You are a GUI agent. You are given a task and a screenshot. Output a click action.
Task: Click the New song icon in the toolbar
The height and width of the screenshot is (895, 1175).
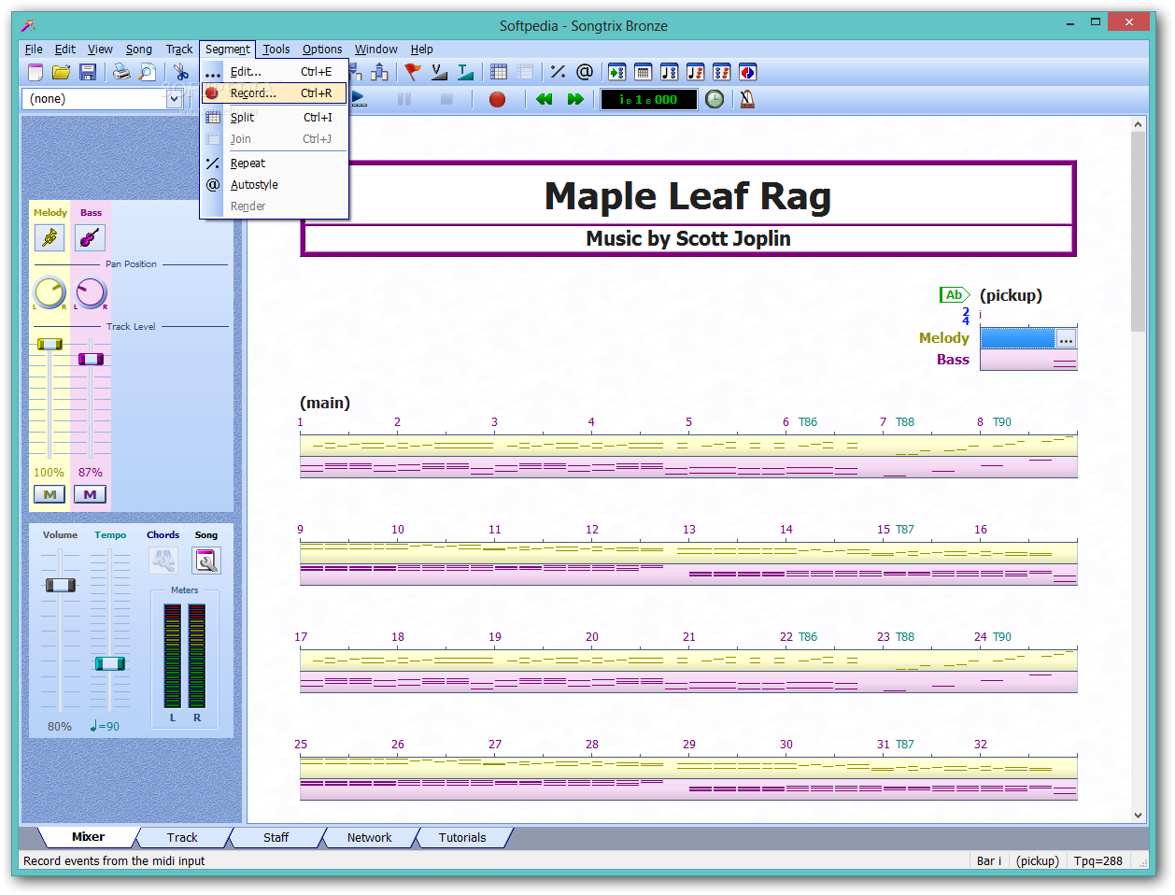pos(35,72)
